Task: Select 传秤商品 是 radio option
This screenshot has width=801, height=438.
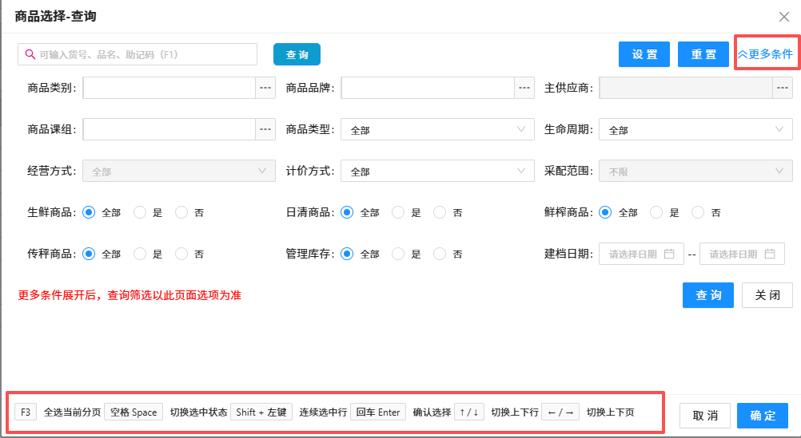Action: [x=140, y=254]
